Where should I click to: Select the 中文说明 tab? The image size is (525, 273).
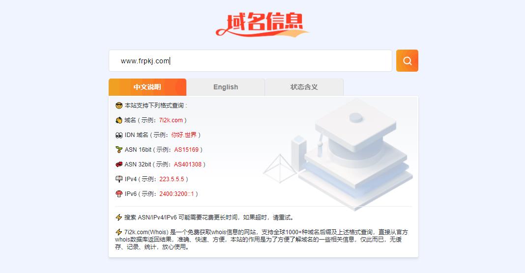coord(147,87)
